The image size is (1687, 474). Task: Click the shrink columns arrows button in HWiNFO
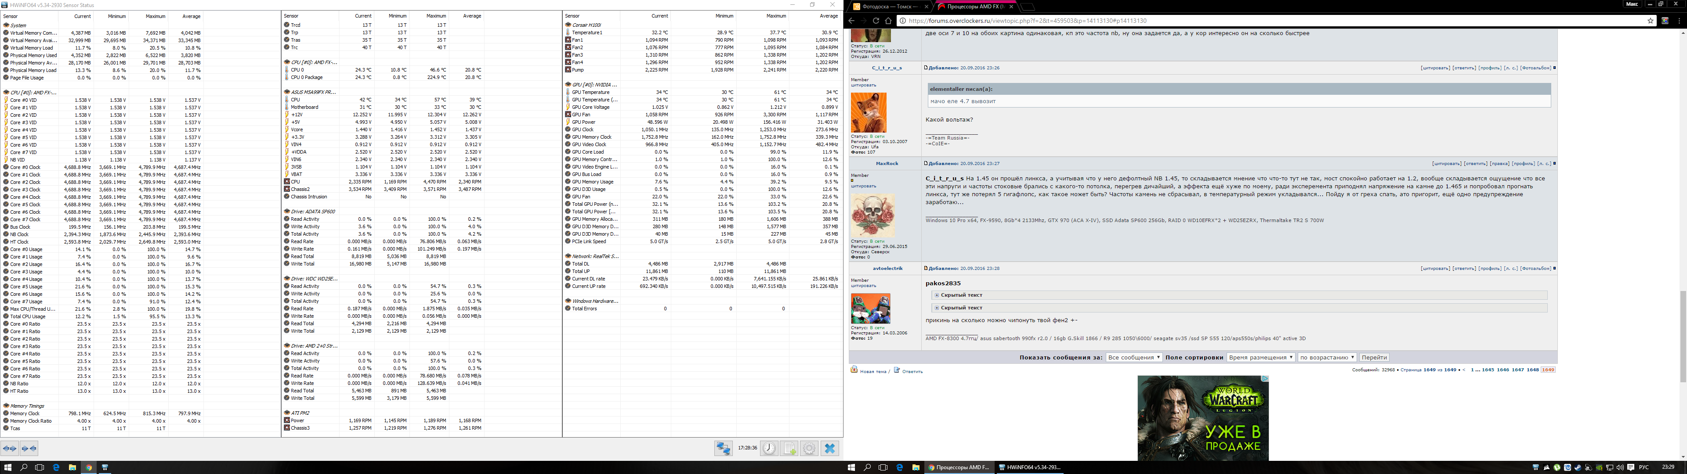coord(29,449)
